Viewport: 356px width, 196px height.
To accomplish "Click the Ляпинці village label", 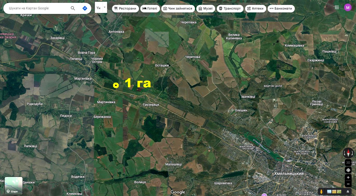I will coord(76,59).
